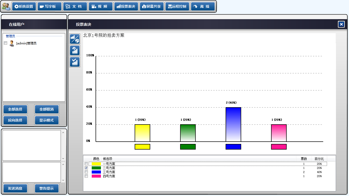This screenshot has width=349, height=196.
Task: Check the [admin]管理员 user checkbox
Action: point(6,43)
